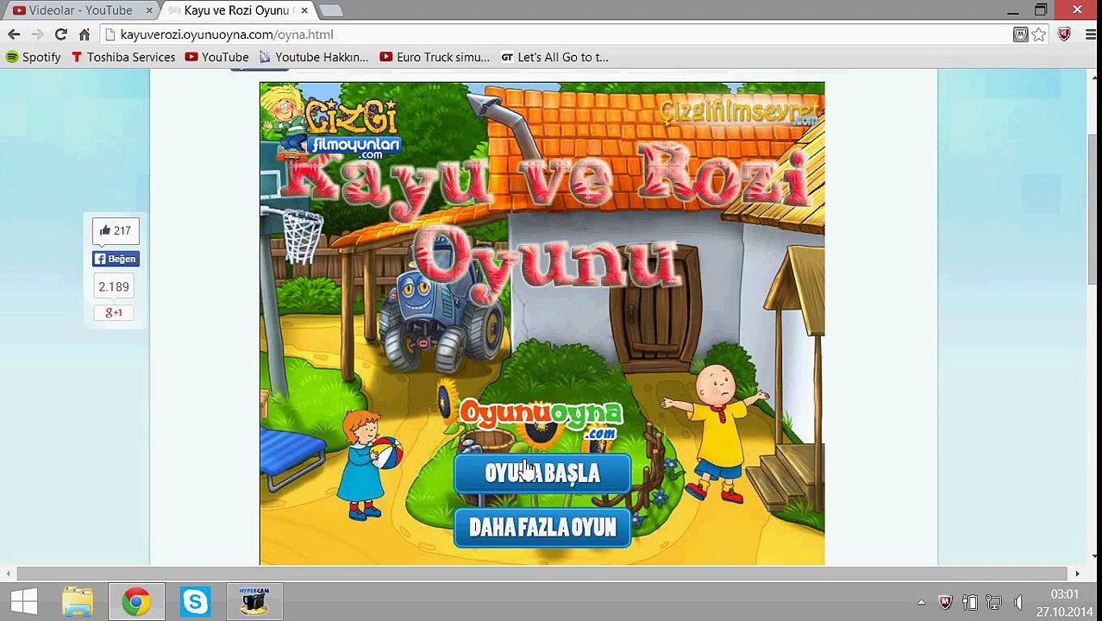Select the Kayu ve Rozi Oyunu tab
The image size is (1102, 621).
235,10
